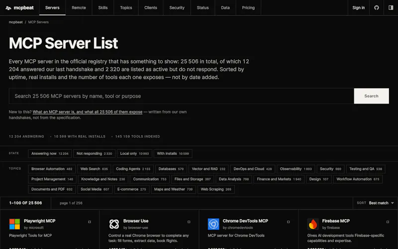Open the Topics tab
Image resolution: width=398 pixels, height=249 pixels.
point(126,7)
